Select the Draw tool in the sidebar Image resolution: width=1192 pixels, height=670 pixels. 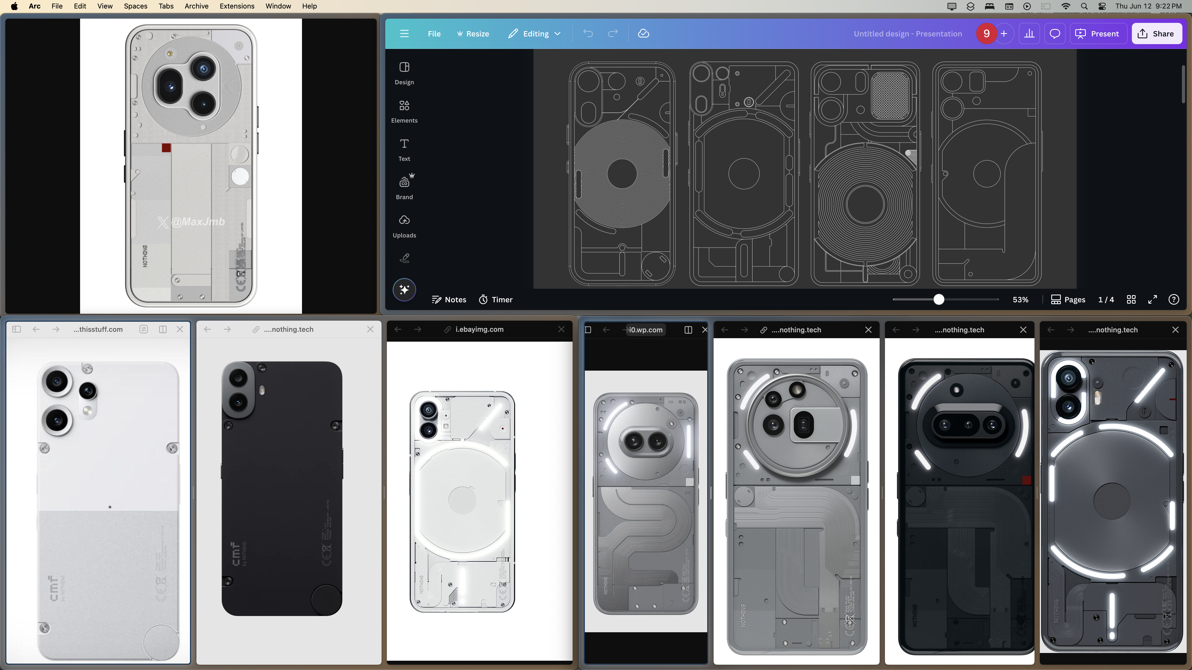[x=404, y=258]
